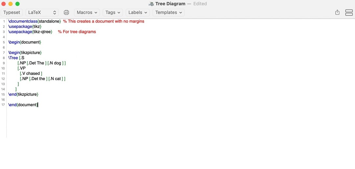Screen dimensions: 355x169
Task: Click the closing bracket on line 14
Action: (x=16, y=89)
